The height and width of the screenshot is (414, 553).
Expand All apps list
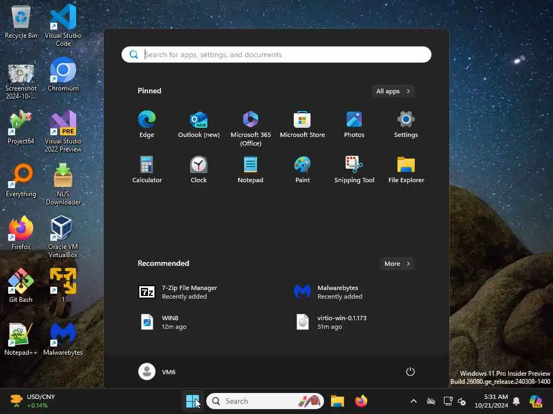(x=393, y=91)
